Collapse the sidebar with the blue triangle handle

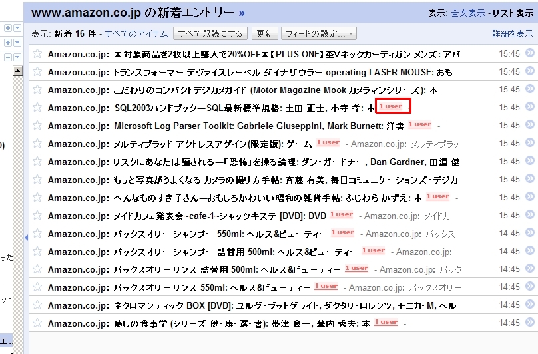click(26, 237)
